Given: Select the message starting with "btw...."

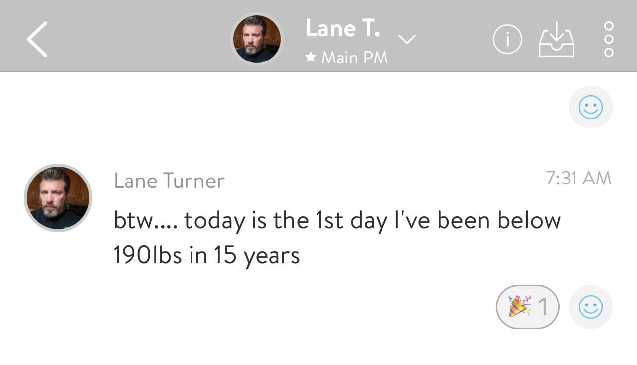Looking at the screenshot, I should (x=337, y=220).
